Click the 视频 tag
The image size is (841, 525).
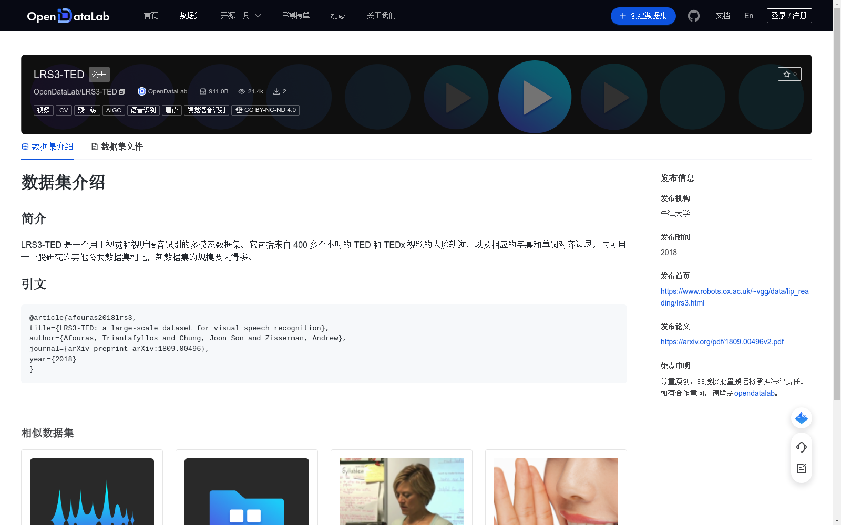point(44,110)
